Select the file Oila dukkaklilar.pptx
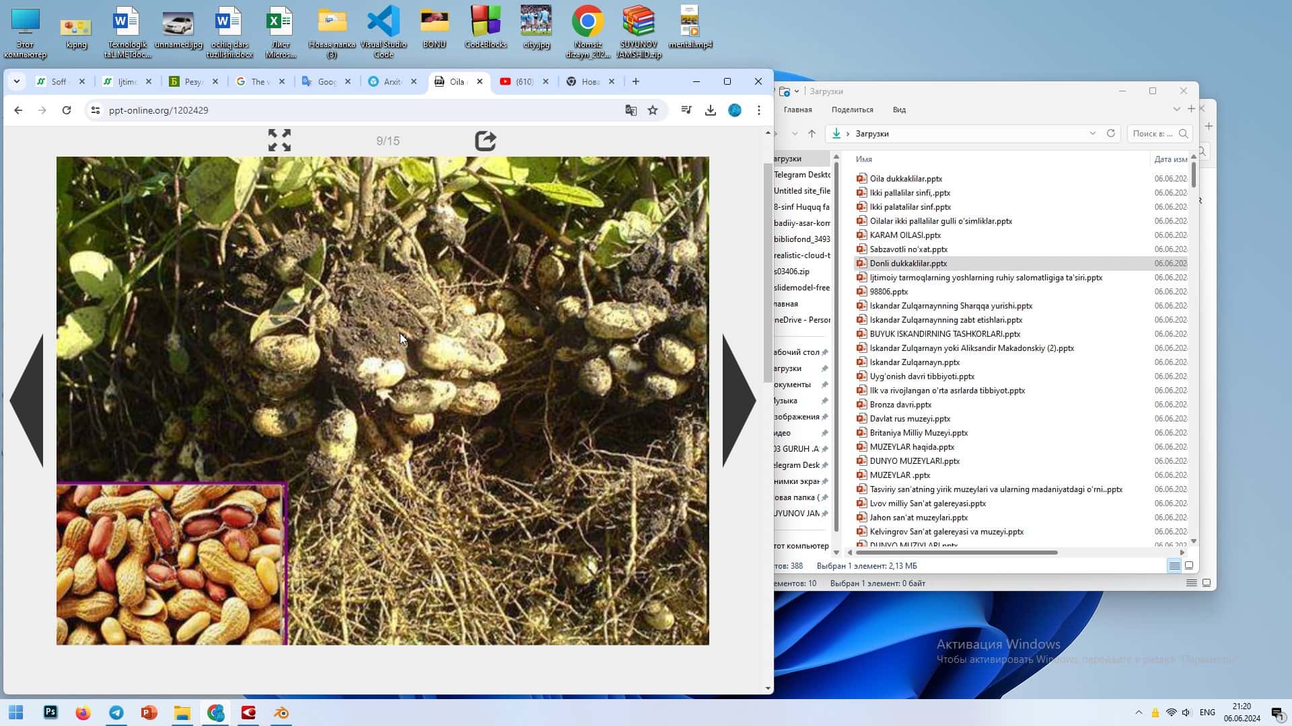This screenshot has width=1292, height=726. [906, 179]
